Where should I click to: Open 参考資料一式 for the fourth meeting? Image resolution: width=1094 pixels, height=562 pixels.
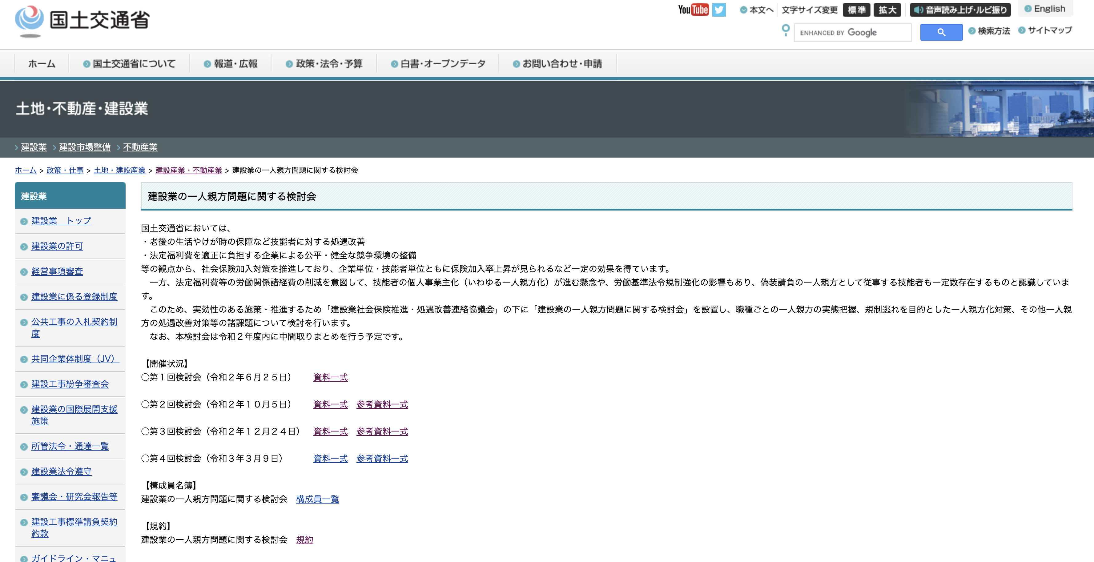coord(382,458)
